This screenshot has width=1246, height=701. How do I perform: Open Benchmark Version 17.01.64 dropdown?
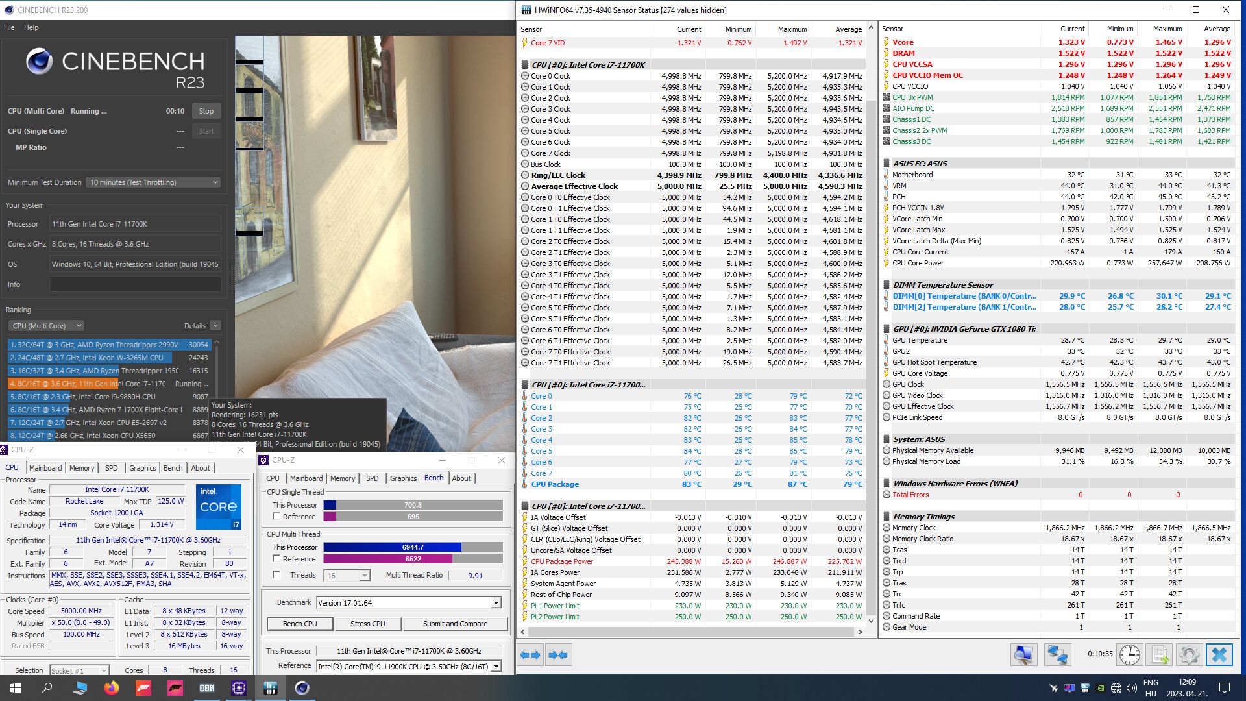click(x=409, y=603)
